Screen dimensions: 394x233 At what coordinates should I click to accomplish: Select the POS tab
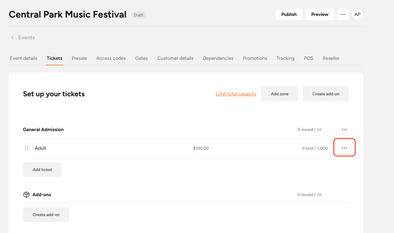click(x=309, y=58)
